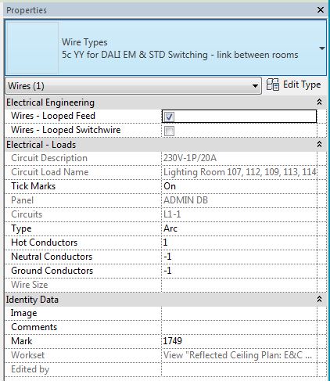Click the Image value field
Image resolution: width=330 pixels, height=381 pixels.
click(x=239, y=313)
